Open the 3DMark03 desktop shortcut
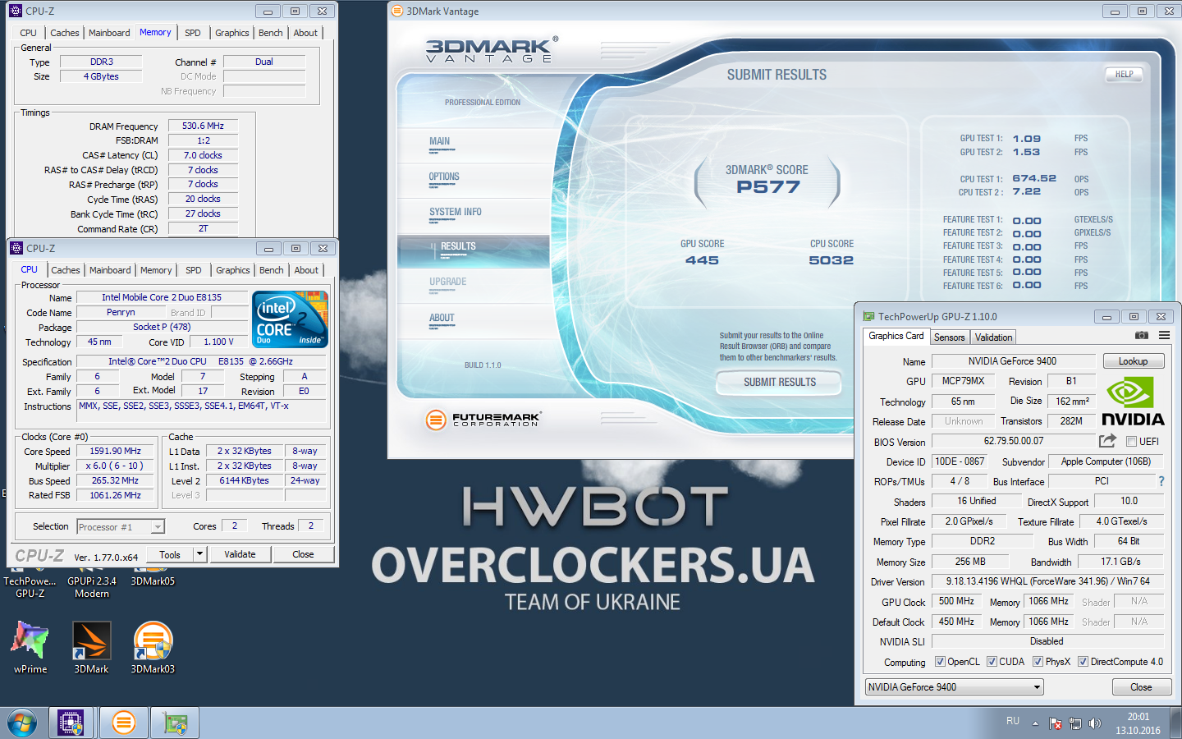This screenshot has width=1182, height=739. (x=153, y=648)
